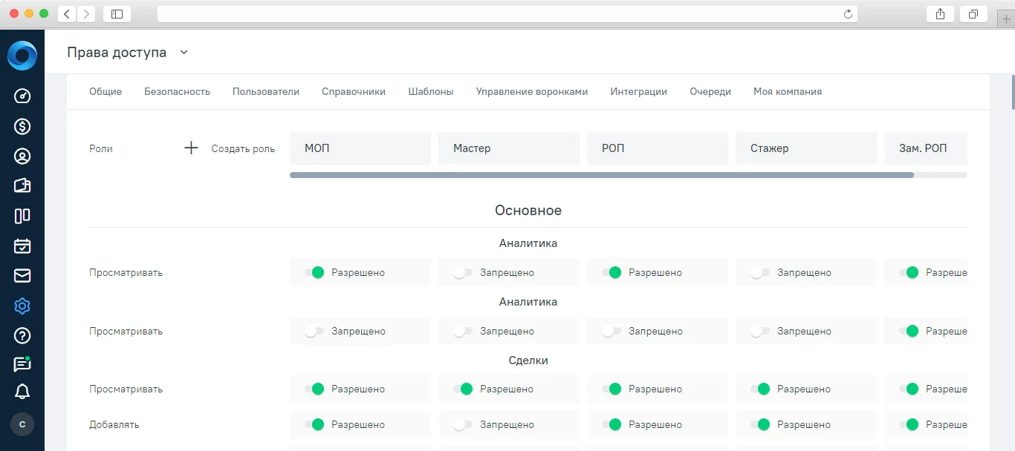Open the settings gear icon in sidebar
The image size is (1015, 451).
click(22, 306)
